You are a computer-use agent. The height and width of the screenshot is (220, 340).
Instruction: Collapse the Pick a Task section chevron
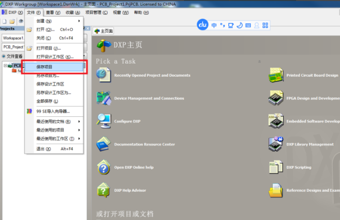point(259,62)
